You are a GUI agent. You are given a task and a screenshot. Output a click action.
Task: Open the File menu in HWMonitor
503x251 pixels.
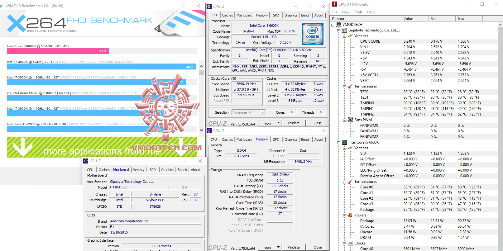click(x=334, y=12)
